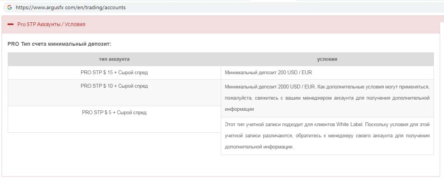Click the "White Label" words in the last row

[x=349, y=124]
